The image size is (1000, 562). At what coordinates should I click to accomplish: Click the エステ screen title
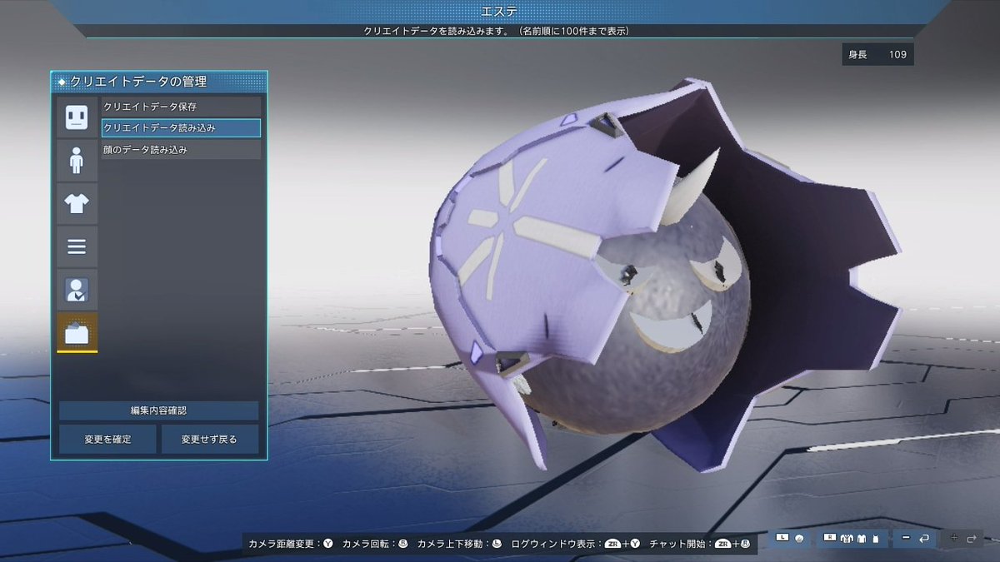tap(500, 11)
